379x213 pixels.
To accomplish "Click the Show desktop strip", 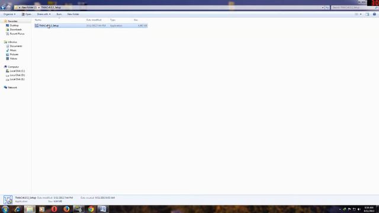I will (378, 209).
